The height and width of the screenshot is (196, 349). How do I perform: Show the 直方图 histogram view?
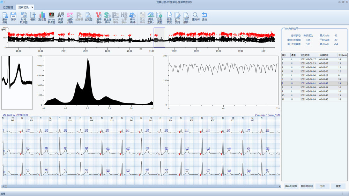coord(42,17)
